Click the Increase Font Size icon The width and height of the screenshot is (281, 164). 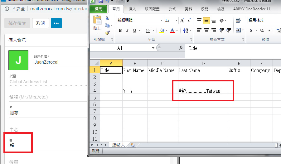pos(182,20)
